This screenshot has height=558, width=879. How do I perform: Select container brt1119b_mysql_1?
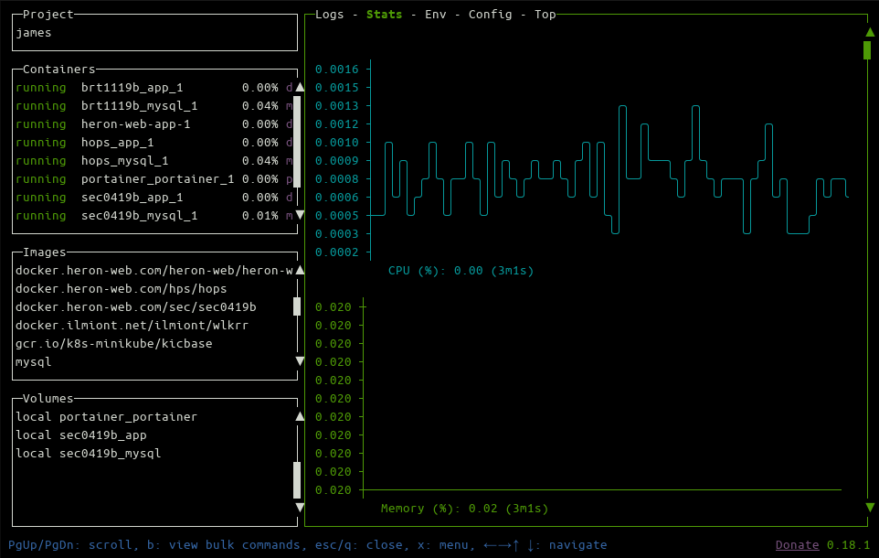click(x=154, y=105)
